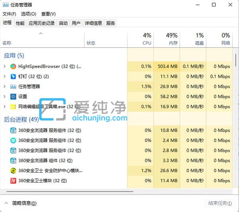The image size is (239, 212).
Task: Open the 查看(V) menu
Action: [49, 14]
